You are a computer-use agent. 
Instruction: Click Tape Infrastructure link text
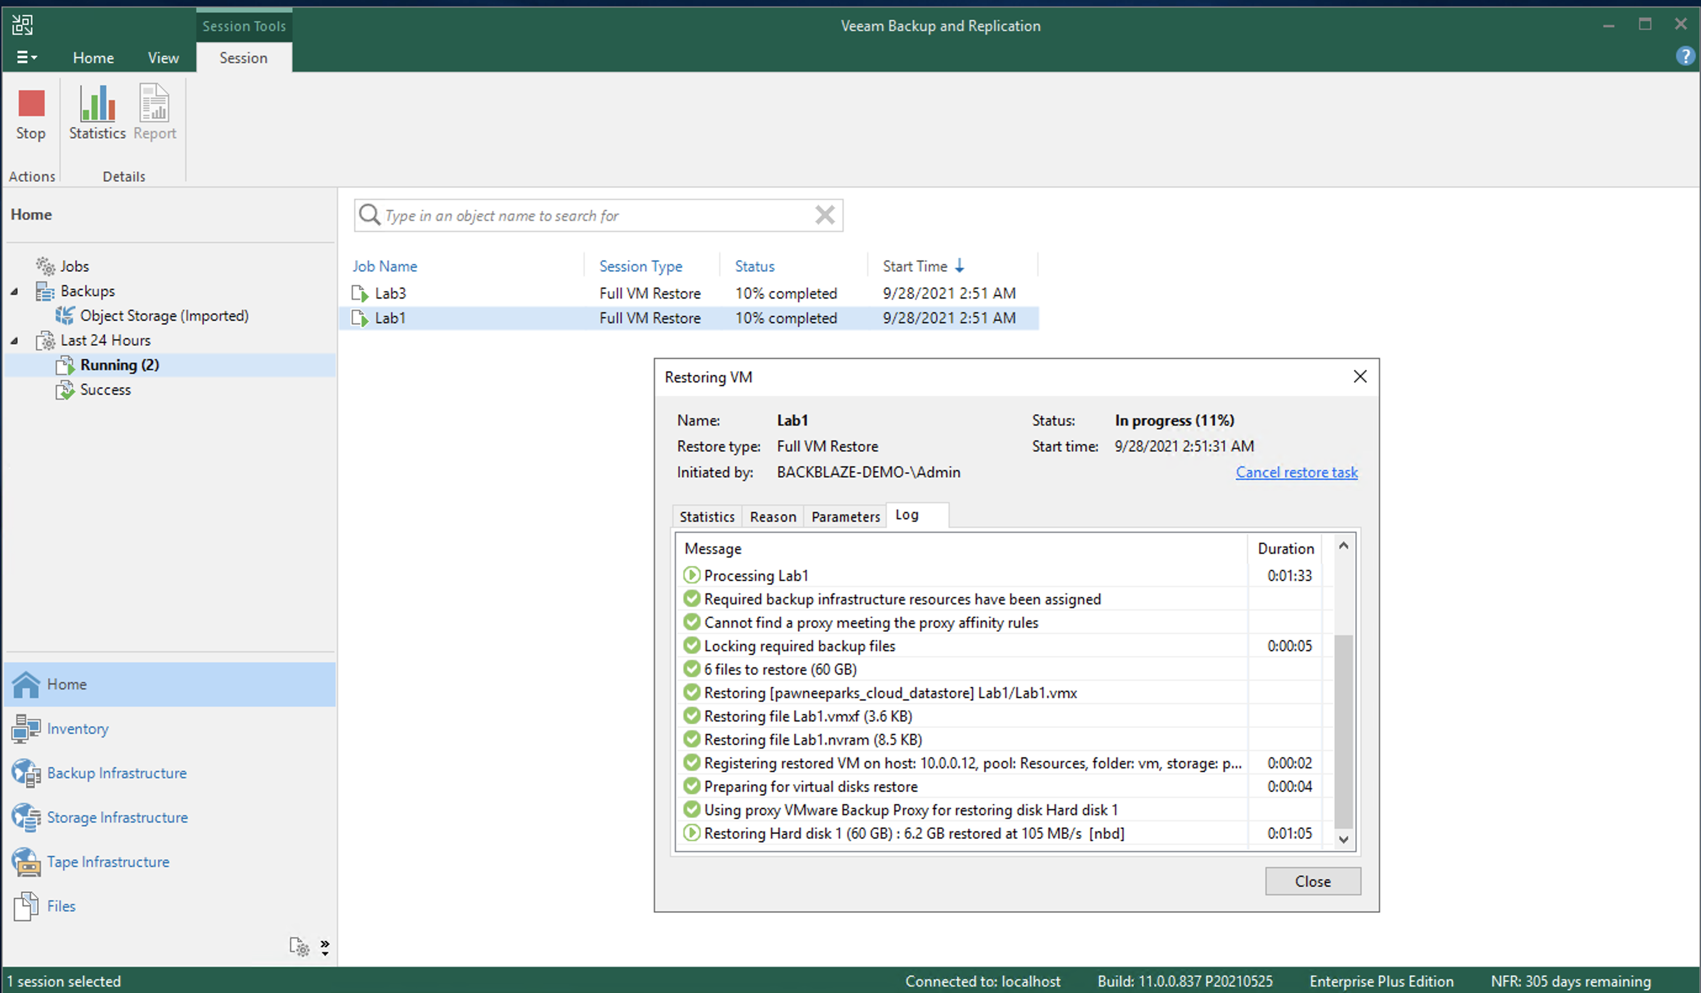108,862
